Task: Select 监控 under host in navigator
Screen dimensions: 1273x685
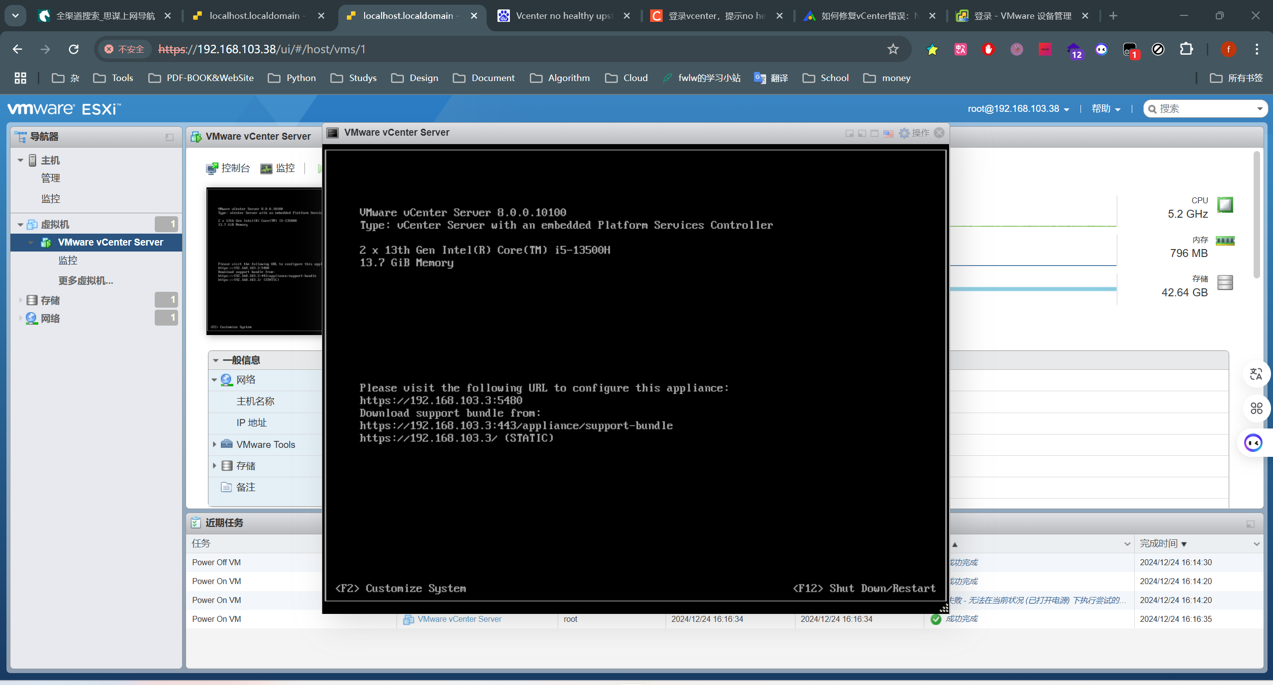Action: tap(50, 198)
